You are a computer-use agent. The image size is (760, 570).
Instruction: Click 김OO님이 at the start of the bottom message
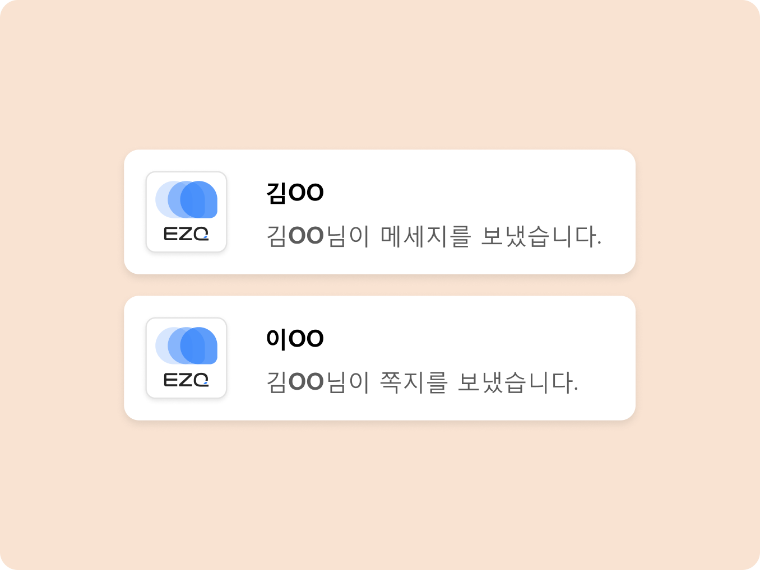click(318, 382)
